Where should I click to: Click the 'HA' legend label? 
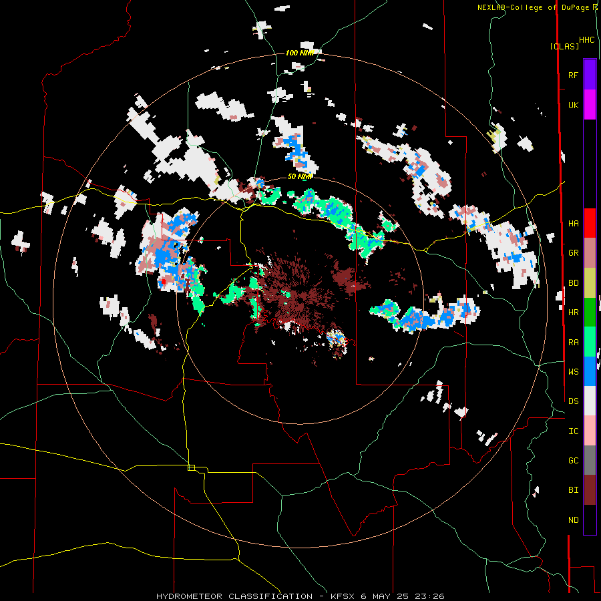point(573,224)
